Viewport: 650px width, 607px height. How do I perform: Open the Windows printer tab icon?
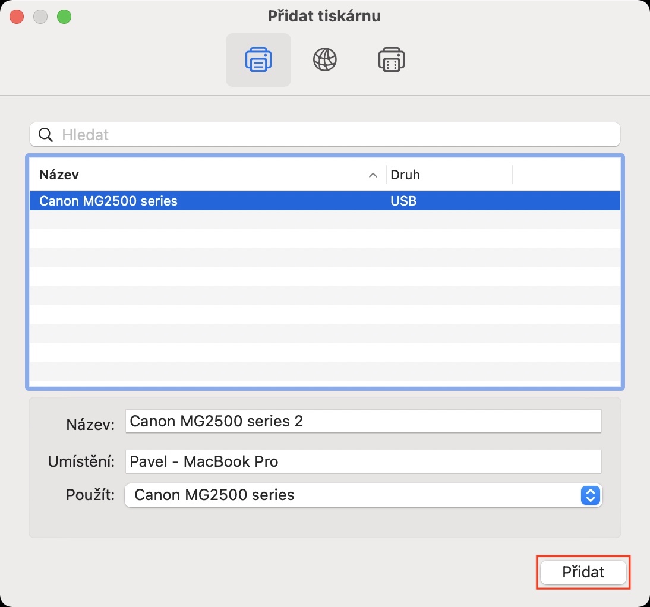coord(392,60)
